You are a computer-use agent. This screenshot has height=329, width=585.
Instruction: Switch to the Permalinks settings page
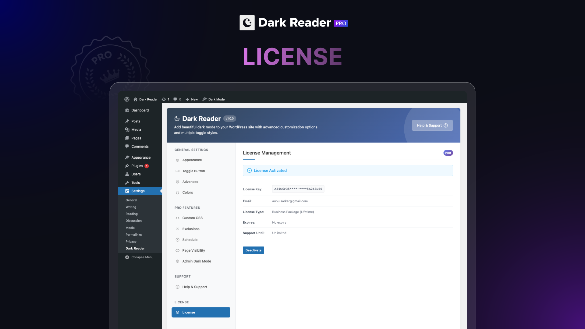point(133,235)
